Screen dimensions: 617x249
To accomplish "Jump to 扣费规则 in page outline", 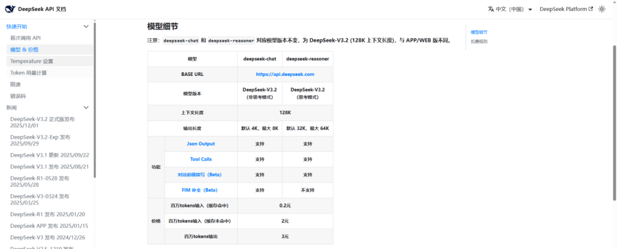I will coord(479,41).
